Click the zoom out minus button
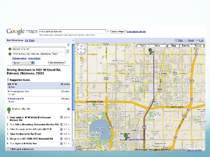210x157 pixels. click(x=81, y=95)
